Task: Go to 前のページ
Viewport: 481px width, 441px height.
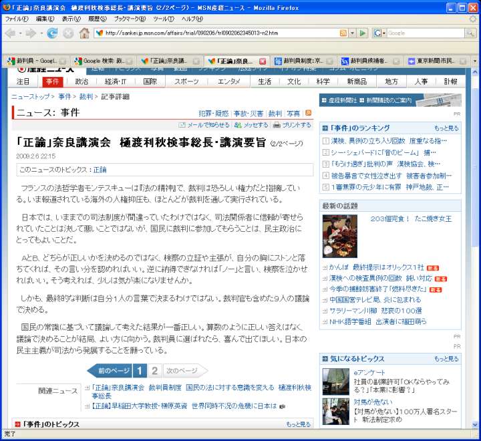Action: [x=110, y=371]
